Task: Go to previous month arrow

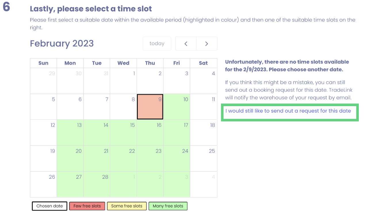Action: click(186, 44)
